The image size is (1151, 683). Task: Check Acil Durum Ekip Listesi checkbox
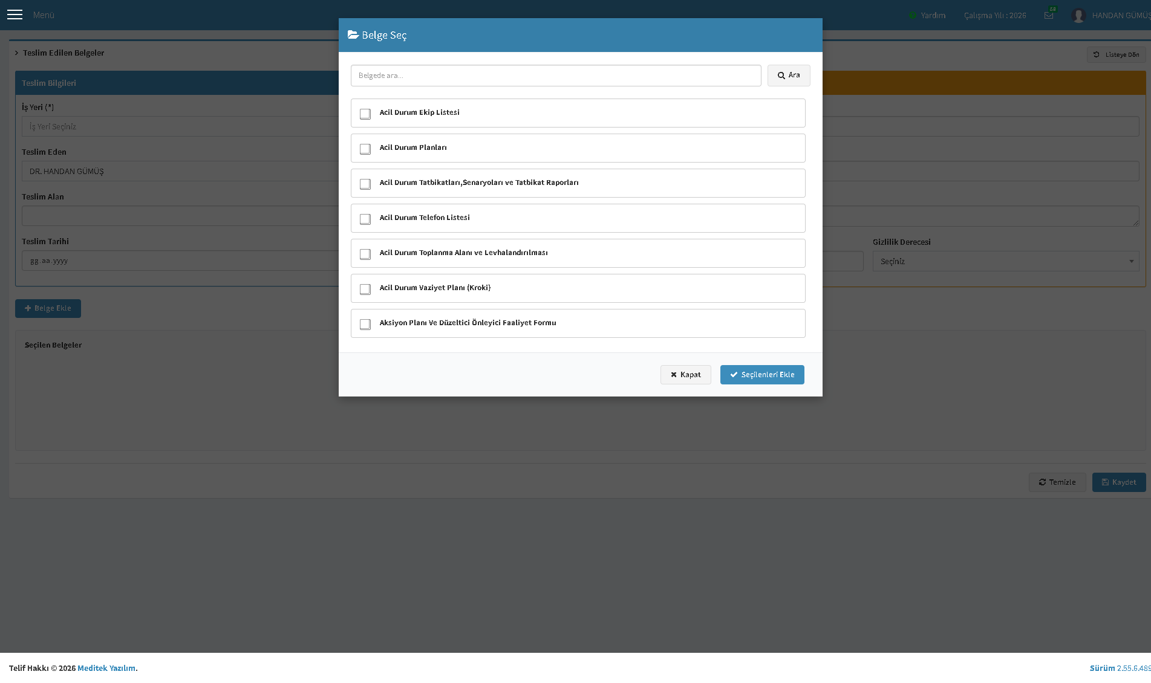coord(365,114)
